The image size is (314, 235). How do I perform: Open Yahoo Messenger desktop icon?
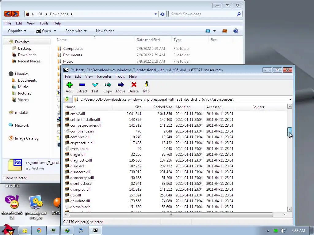(12, 202)
